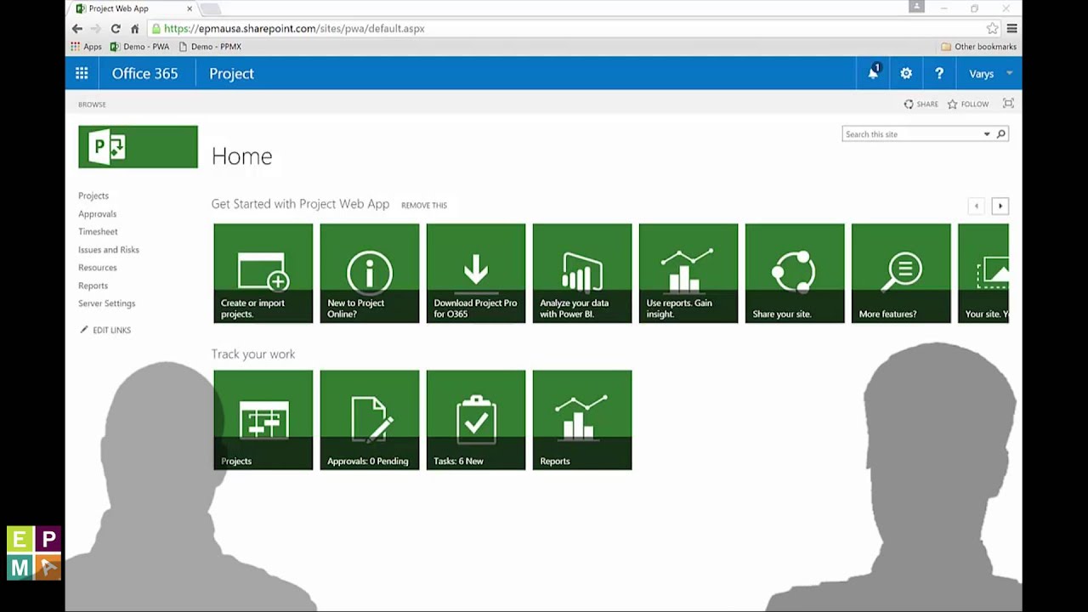
Task: Open the Tasks: 6 New tile
Action: (476, 420)
